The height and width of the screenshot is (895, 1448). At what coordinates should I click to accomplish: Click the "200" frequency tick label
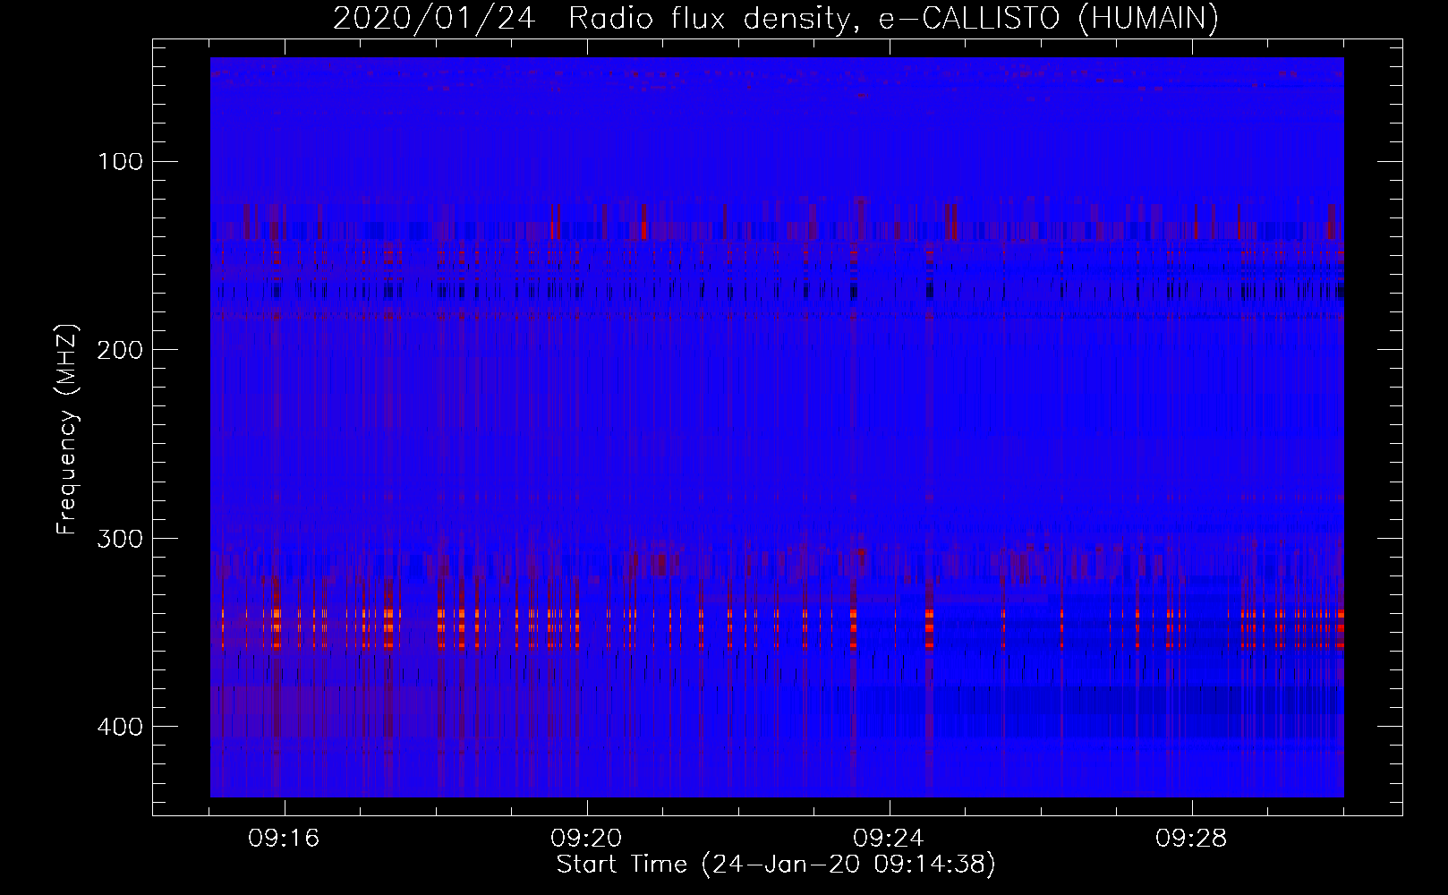[x=120, y=350]
